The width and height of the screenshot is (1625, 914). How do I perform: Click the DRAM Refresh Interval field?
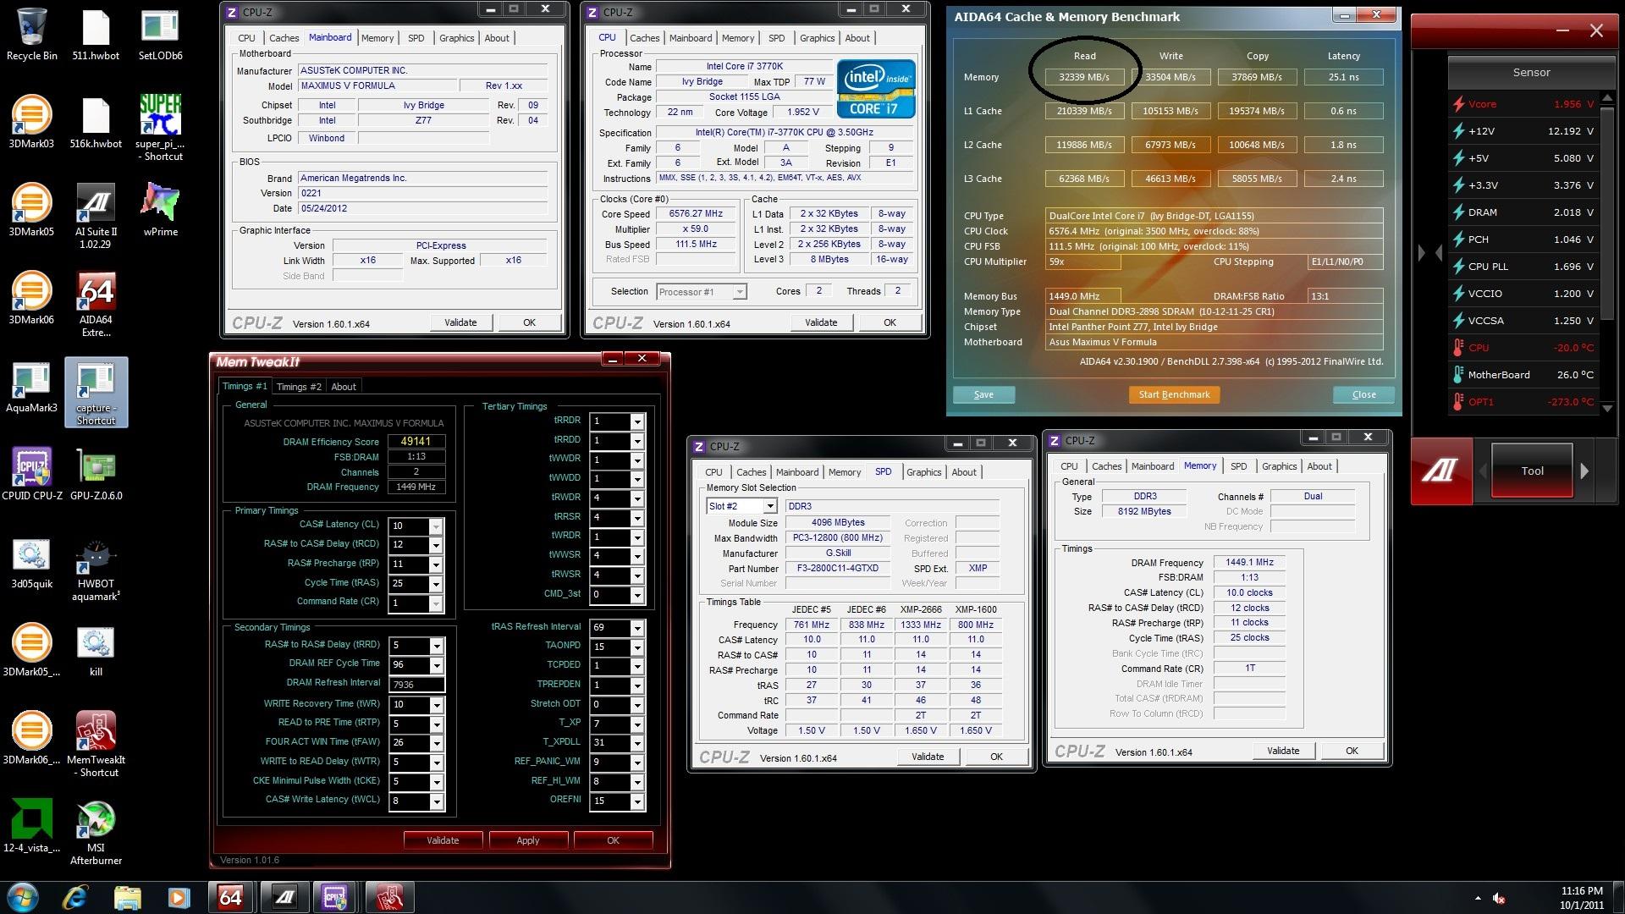416,684
